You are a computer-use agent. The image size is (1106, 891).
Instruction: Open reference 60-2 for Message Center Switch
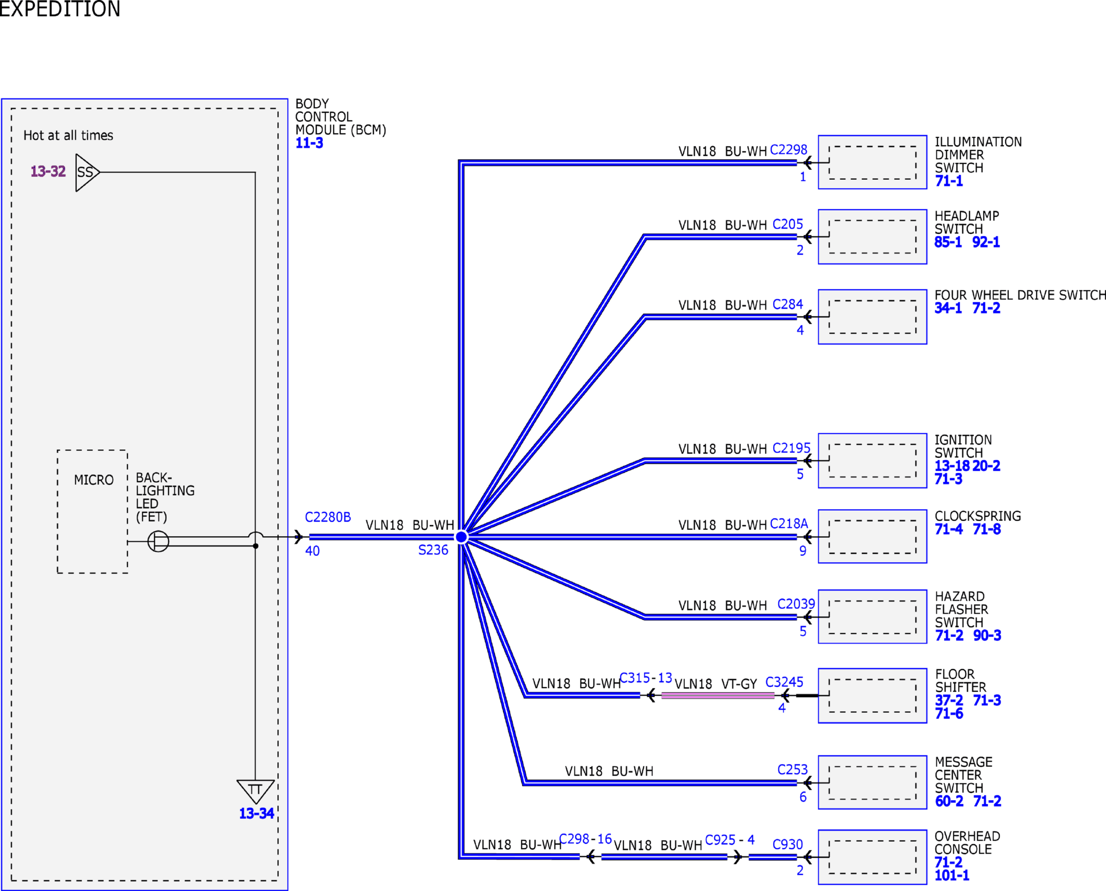949,801
